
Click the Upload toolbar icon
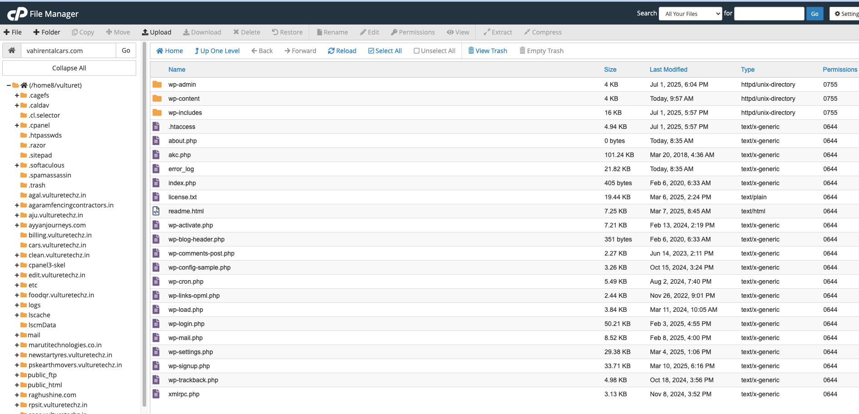(x=145, y=32)
